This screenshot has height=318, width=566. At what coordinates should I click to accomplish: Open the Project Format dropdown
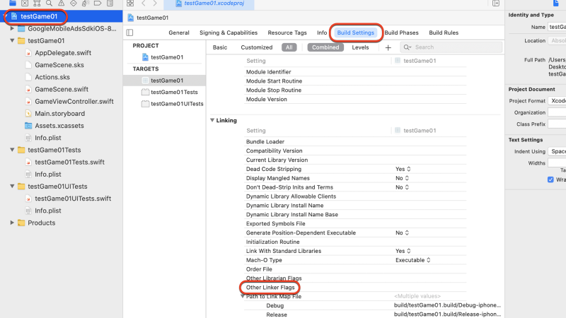pyautogui.click(x=557, y=101)
